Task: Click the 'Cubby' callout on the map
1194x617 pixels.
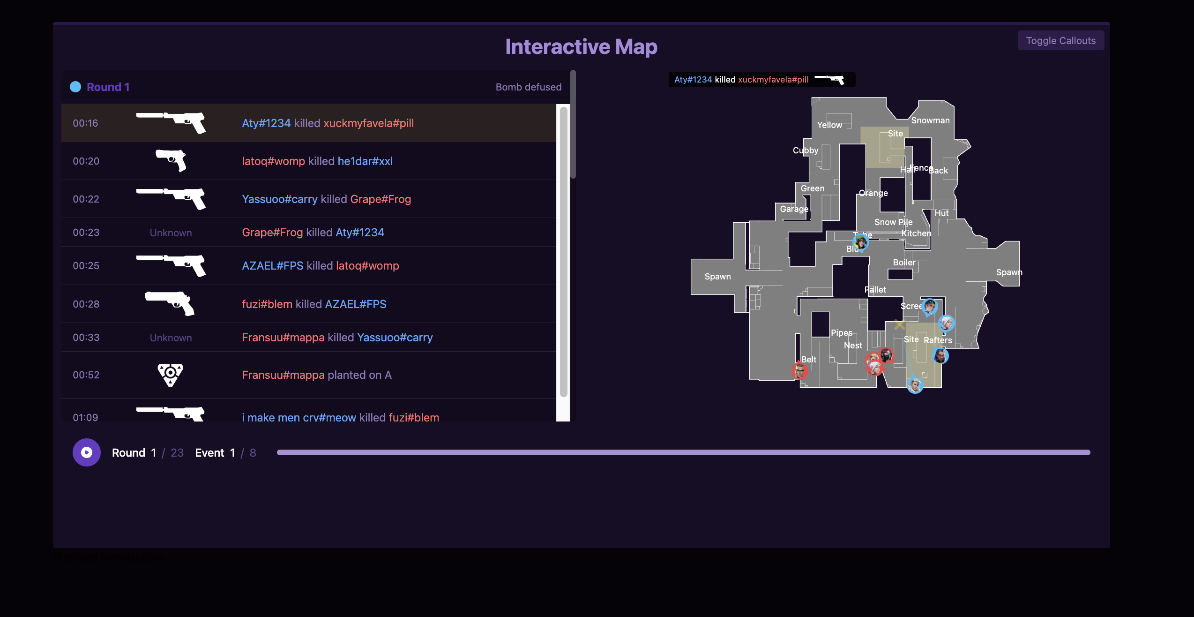Action: pos(806,150)
